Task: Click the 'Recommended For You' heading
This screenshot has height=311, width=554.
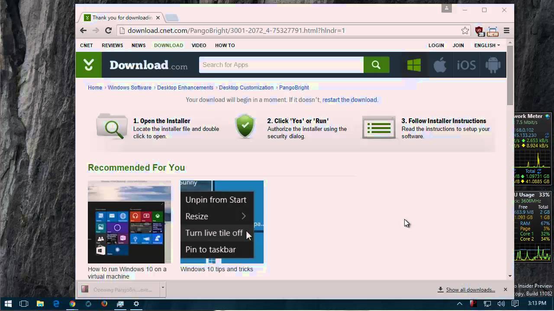Action: point(136,168)
